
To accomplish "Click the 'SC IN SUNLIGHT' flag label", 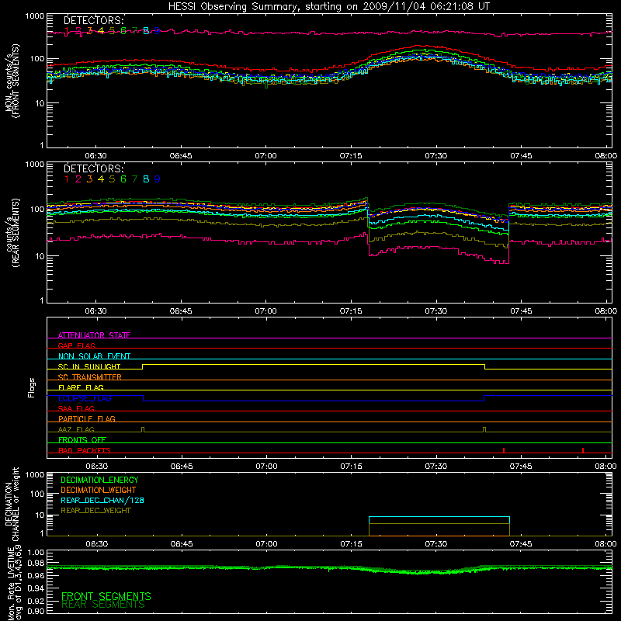I will click(x=89, y=366).
